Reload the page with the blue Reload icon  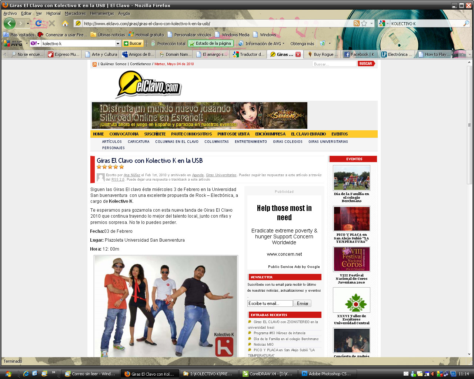click(38, 23)
